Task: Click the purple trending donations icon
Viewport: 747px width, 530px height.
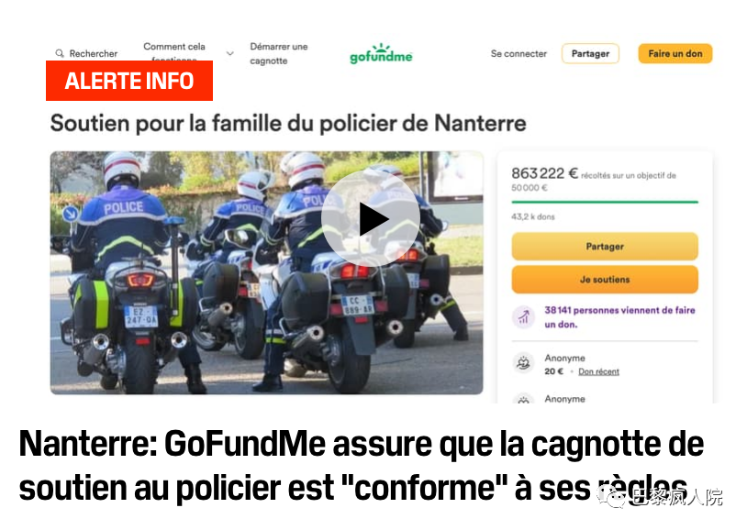Action: (524, 316)
